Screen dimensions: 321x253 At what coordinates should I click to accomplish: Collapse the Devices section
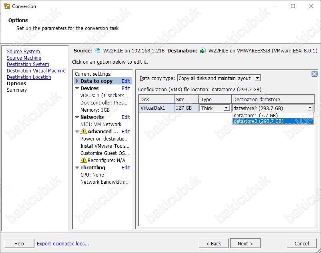[x=77, y=88]
